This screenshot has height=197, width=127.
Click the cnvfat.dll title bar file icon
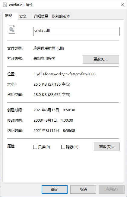[5, 5]
